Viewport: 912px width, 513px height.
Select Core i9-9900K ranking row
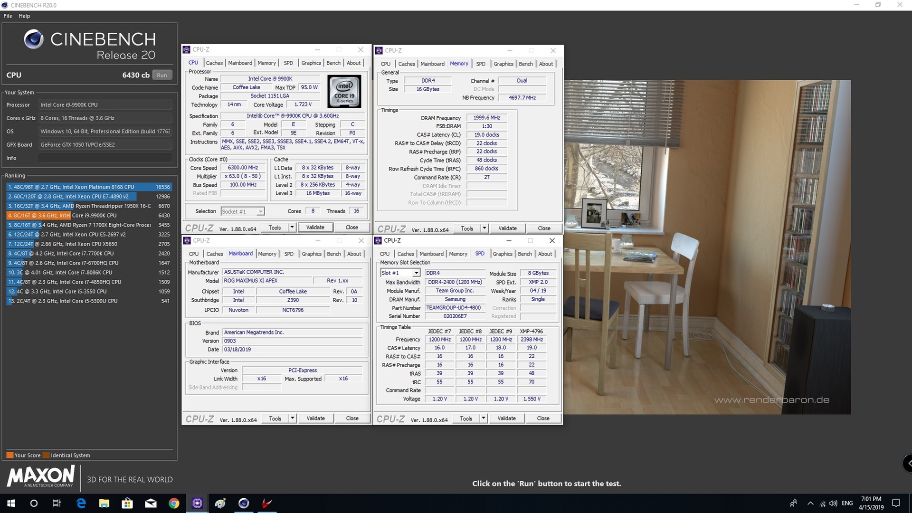click(89, 215)
